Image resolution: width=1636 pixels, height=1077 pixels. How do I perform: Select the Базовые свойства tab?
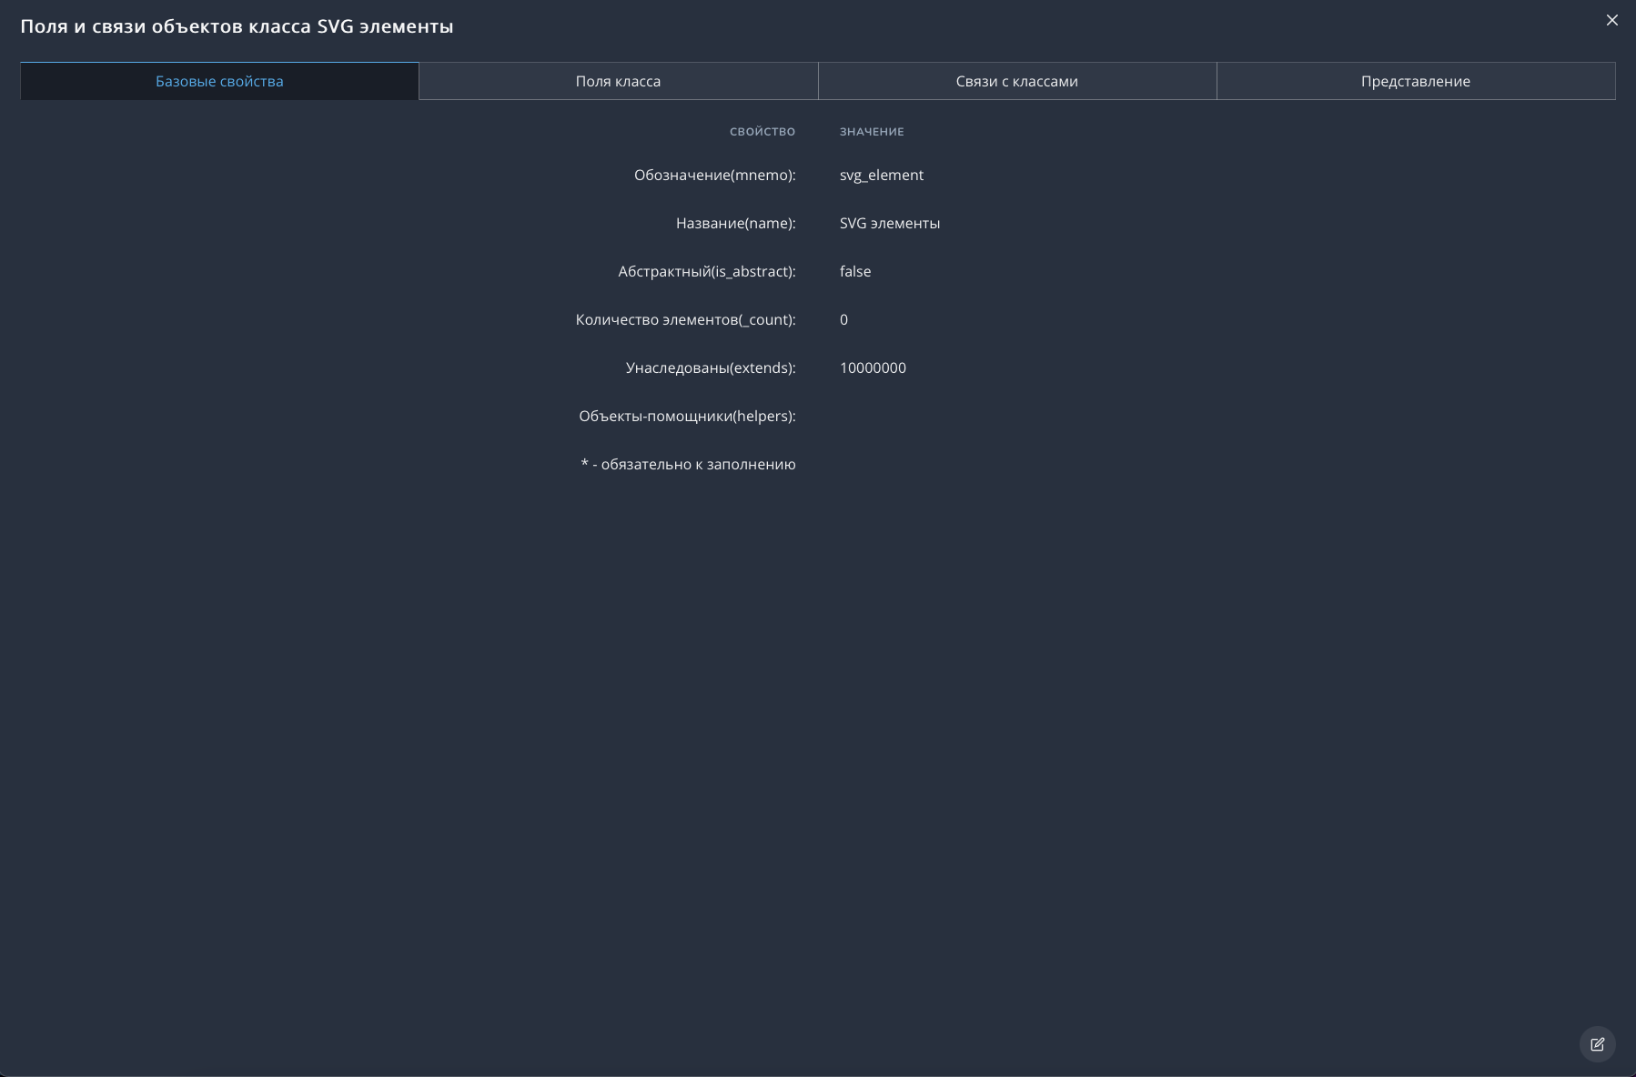pyautogui.click(x=219, y=81)
